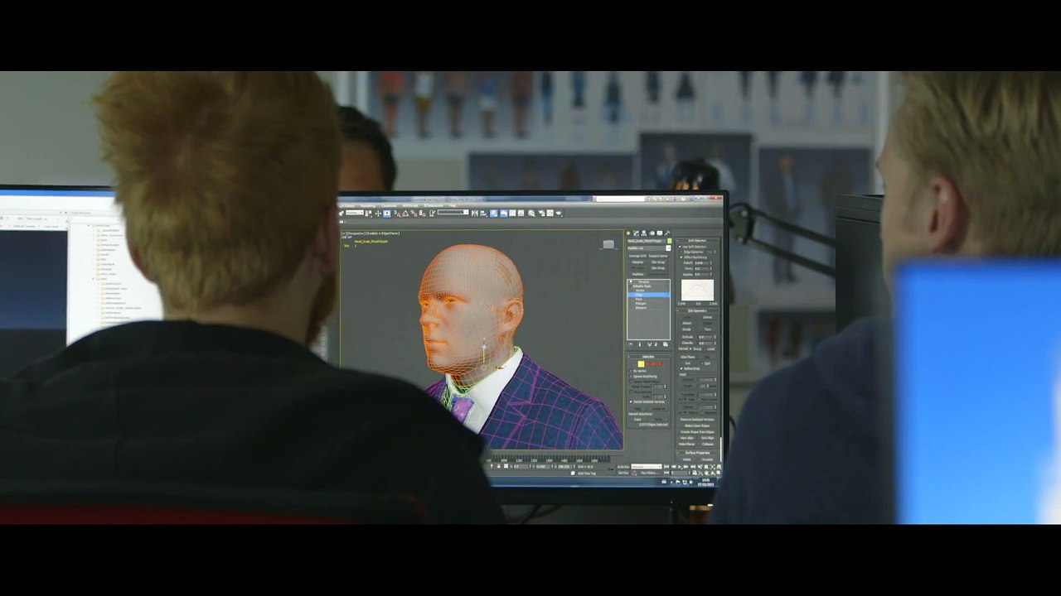Open the Modifier List dropdown
Image resolution: width=1061 pixels, height=596 pixels.
click(648, 248)
